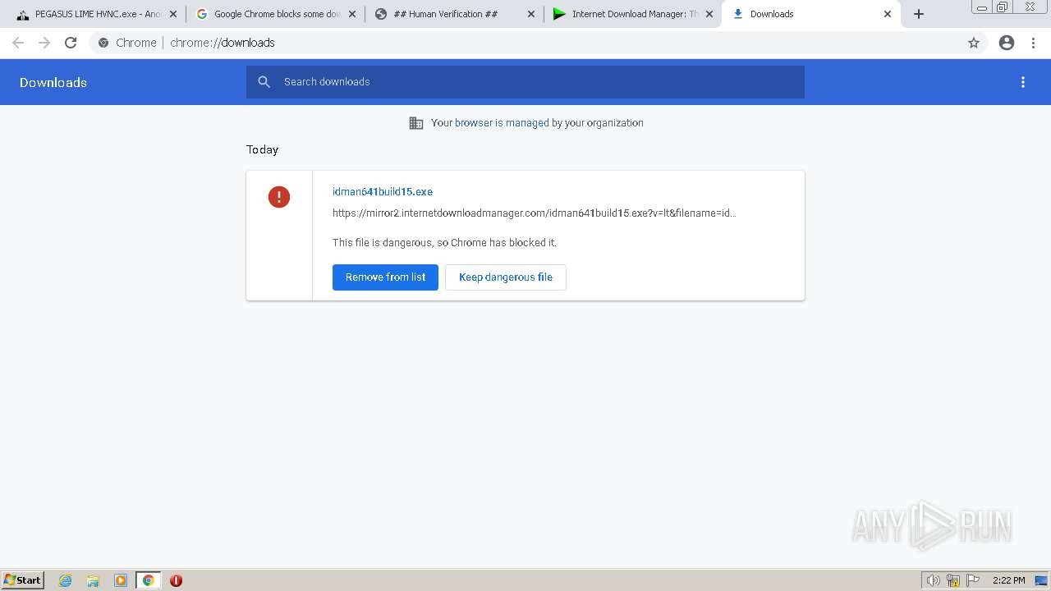The width and height of the screenshot is (1051, 591).
Task: Switch to Human Verification tab
Action: tap(453, 14)
